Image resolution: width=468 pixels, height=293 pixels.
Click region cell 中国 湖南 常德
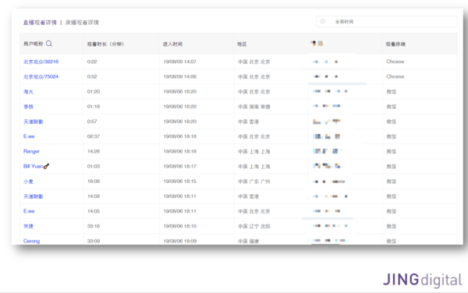coord(254,107)
